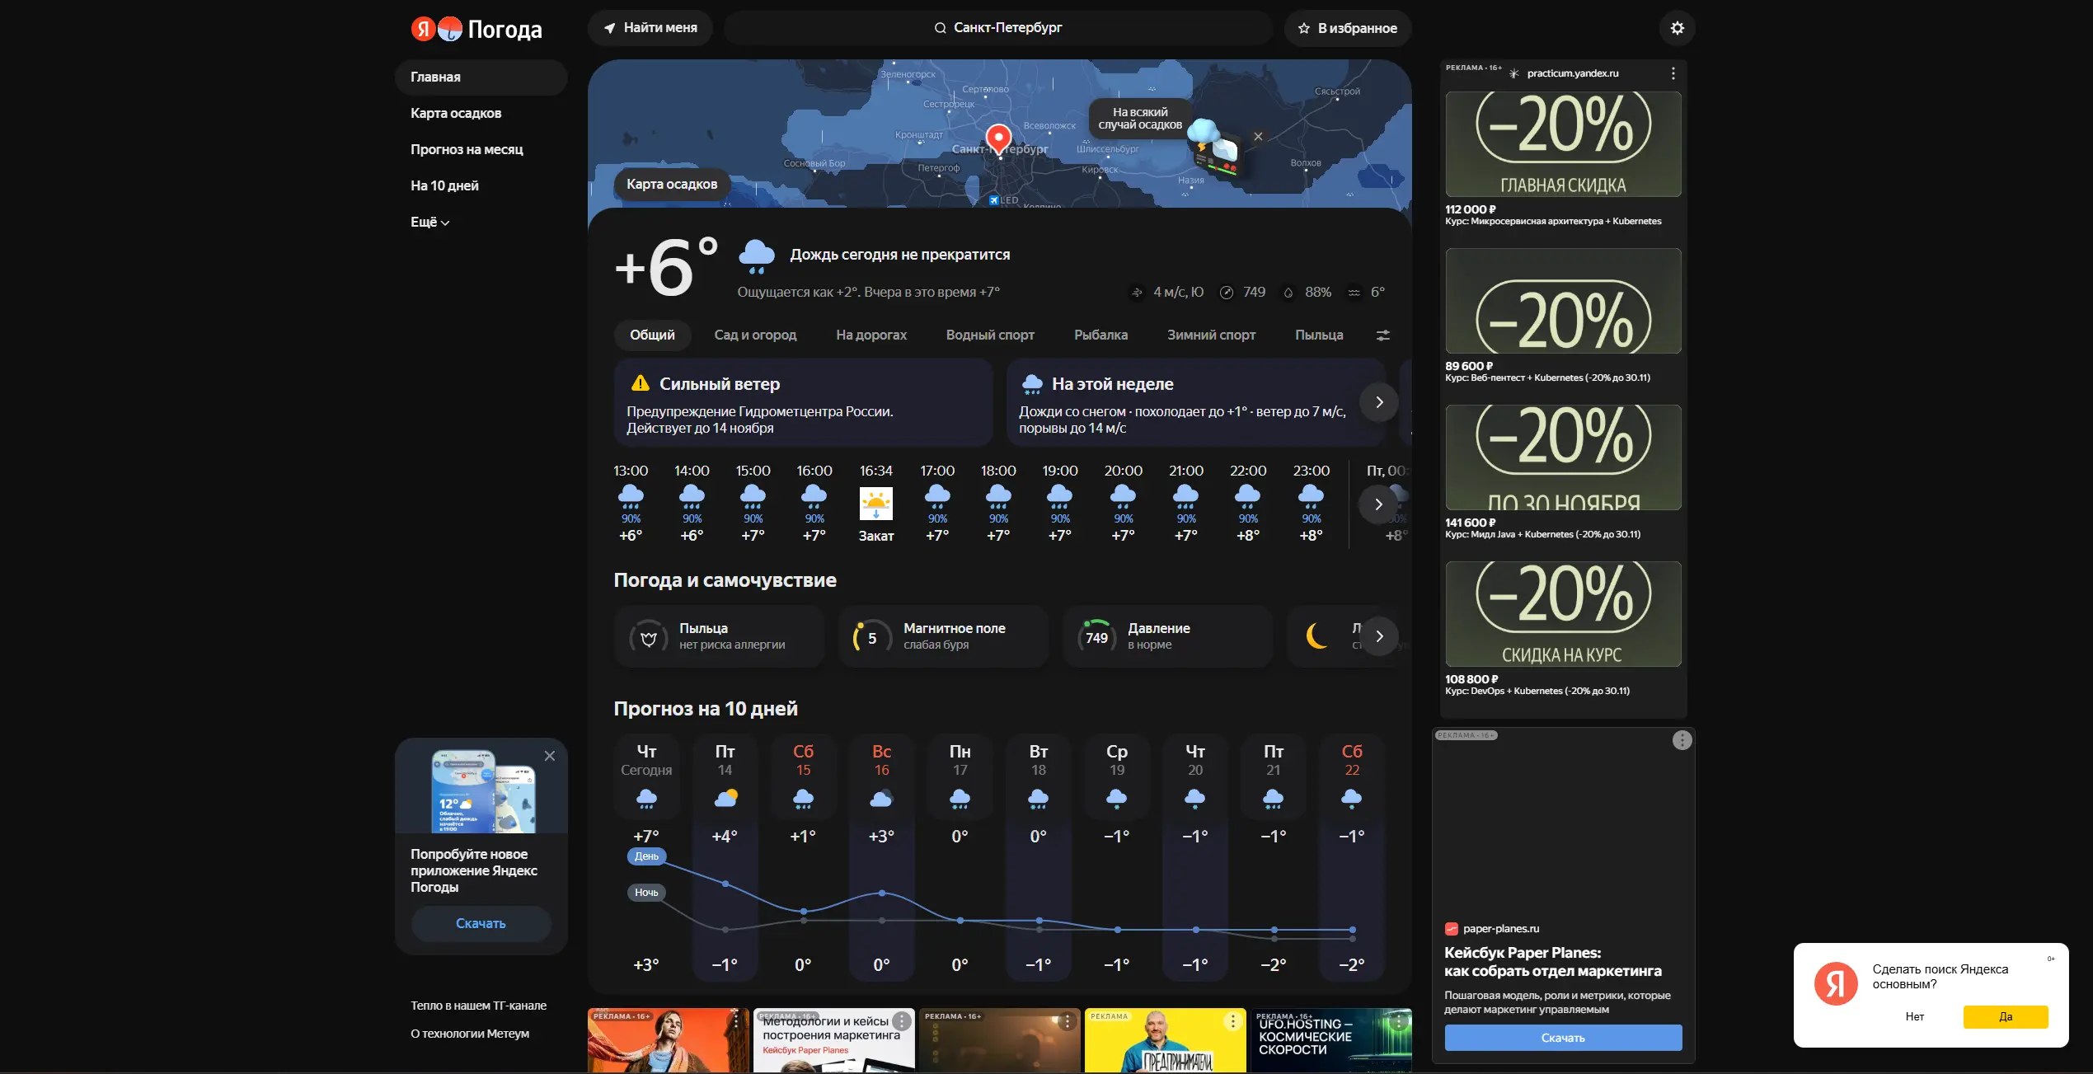Switch to the Рыбалка tab

(x=1100, y=335)
